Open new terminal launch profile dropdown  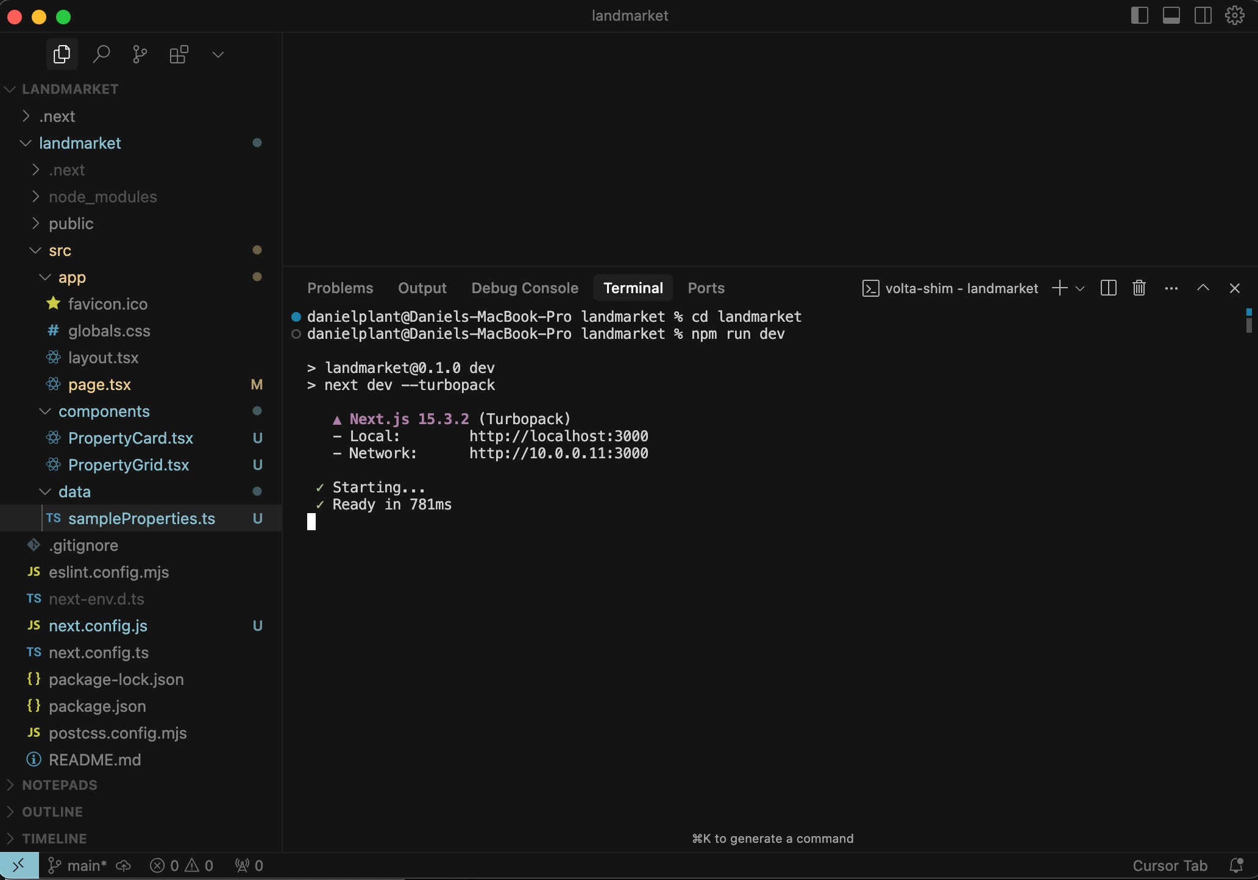(1080, 288)
